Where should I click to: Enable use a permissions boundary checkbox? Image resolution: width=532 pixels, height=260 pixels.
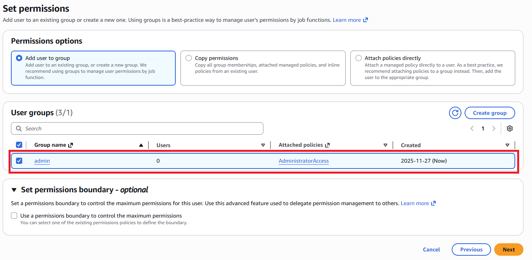pos(14,216)
